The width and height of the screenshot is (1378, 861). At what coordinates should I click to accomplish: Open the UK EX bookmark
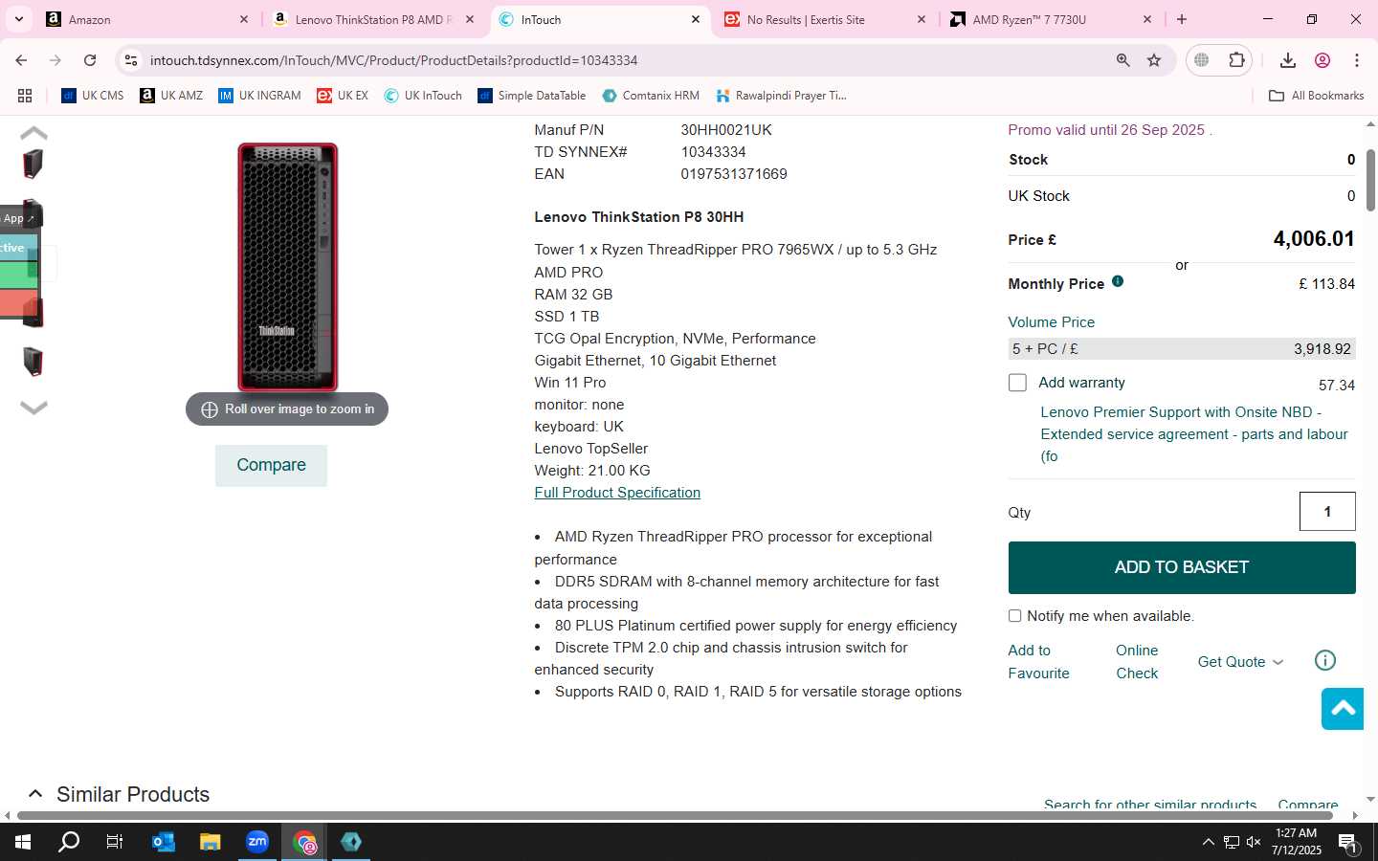click(343, 96)
